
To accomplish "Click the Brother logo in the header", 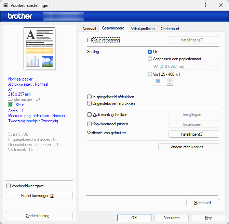I will coord(20,16).
